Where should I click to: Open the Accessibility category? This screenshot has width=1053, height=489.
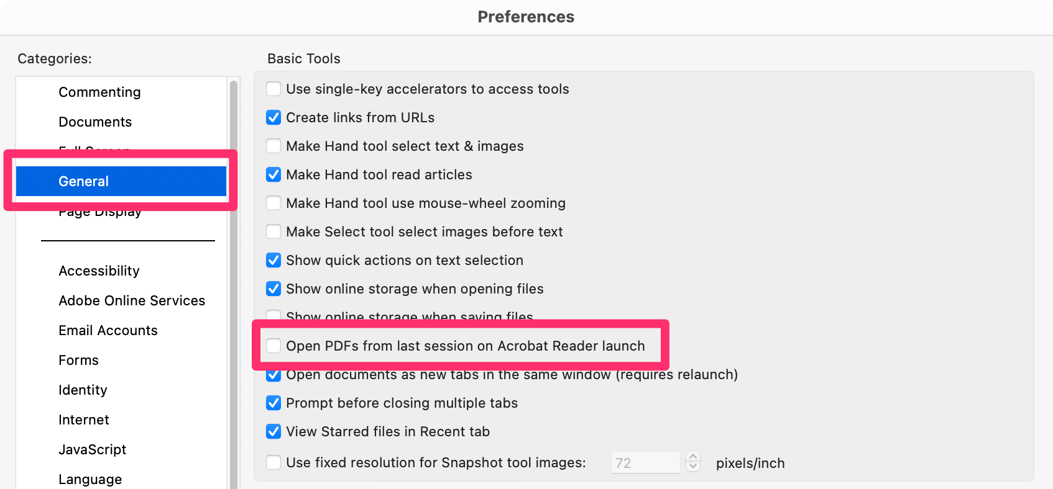tap(99, 271)
